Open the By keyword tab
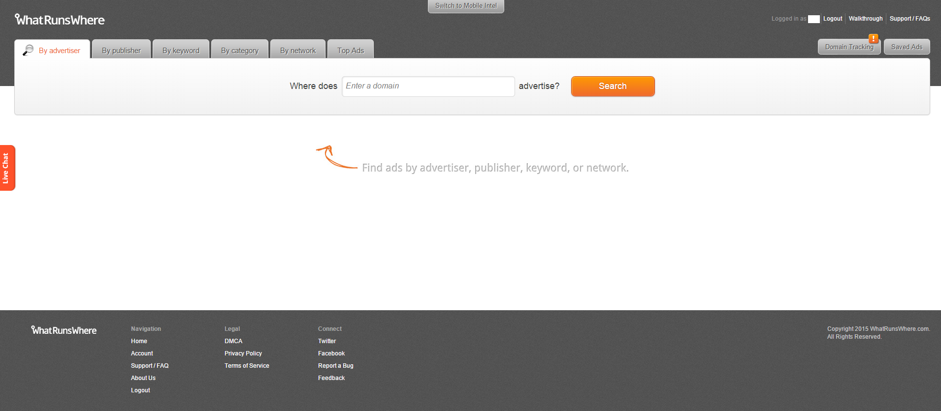This screenshot has width=941, height=411. tap(181, 49)
